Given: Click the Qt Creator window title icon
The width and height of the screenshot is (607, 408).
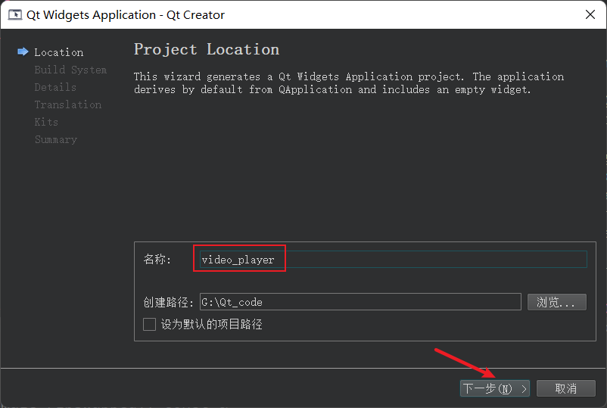Looking at the screenshot, I should [x=15, y=14].
